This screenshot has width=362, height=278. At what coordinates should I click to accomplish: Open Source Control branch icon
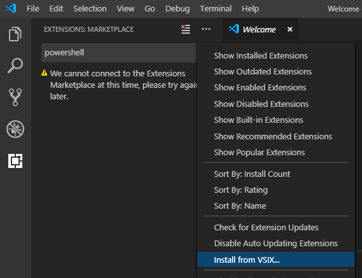click(15, 97)
